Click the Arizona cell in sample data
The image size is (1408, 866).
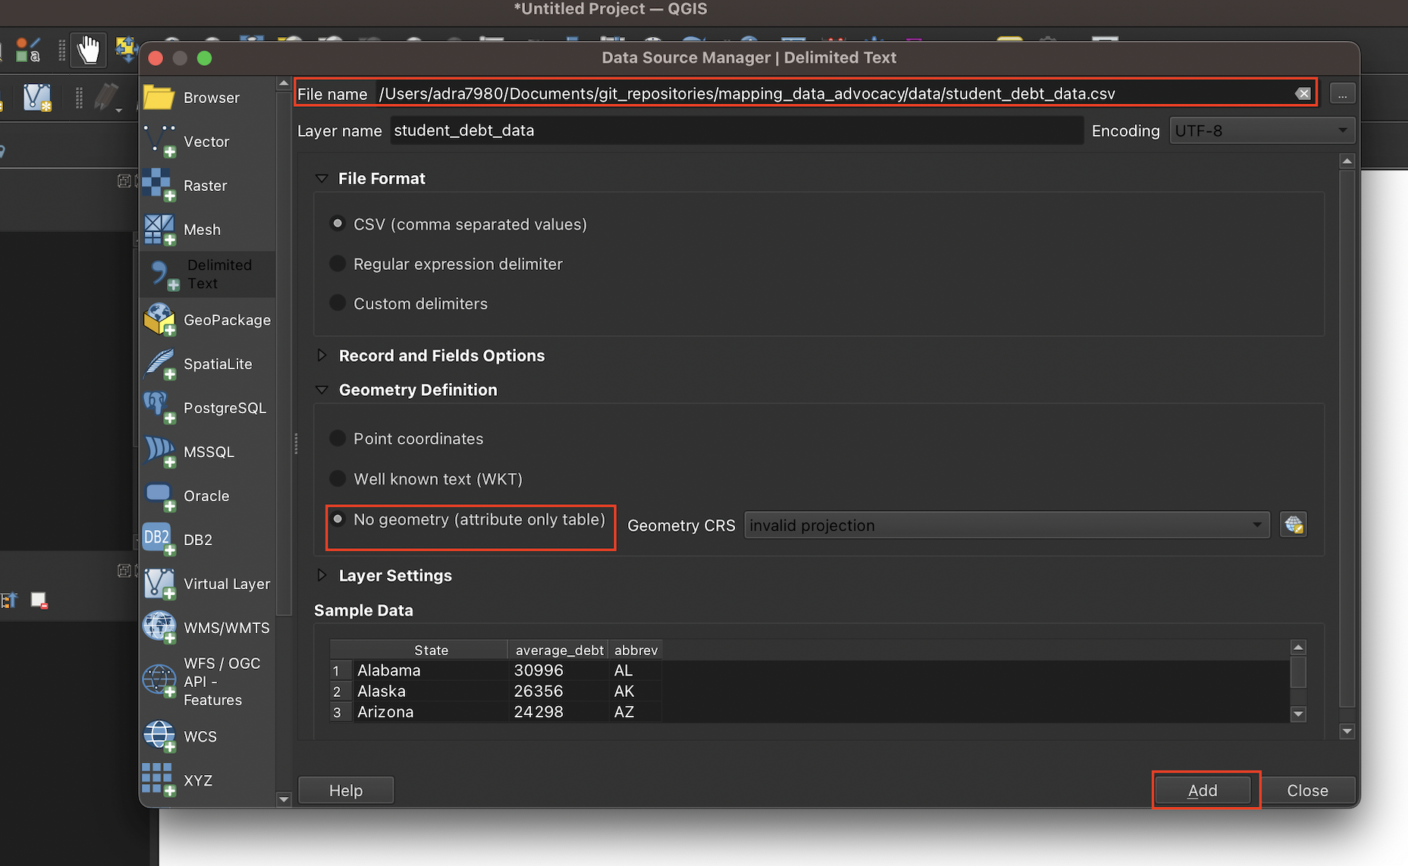[x=431, y=711]
